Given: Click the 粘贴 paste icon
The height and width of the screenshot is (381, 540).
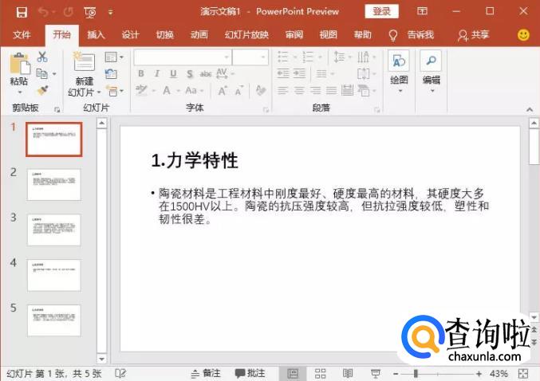Looking at the screenshot, I should point(20,63).
